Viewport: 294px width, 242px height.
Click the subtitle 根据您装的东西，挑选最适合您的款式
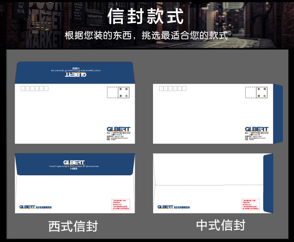[146, 35]
